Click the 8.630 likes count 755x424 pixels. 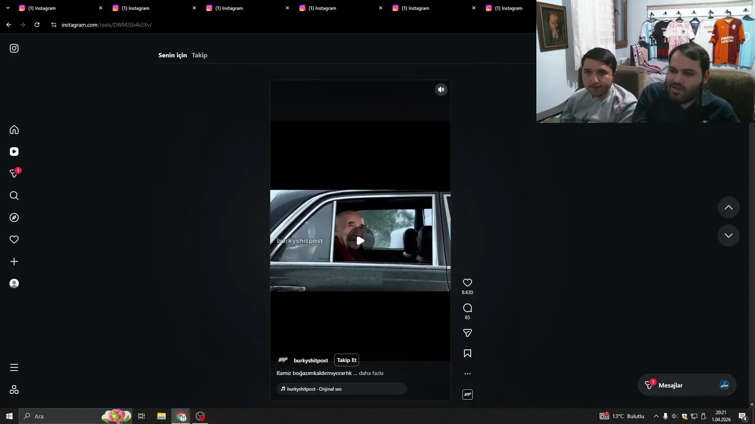click(467, 292)
